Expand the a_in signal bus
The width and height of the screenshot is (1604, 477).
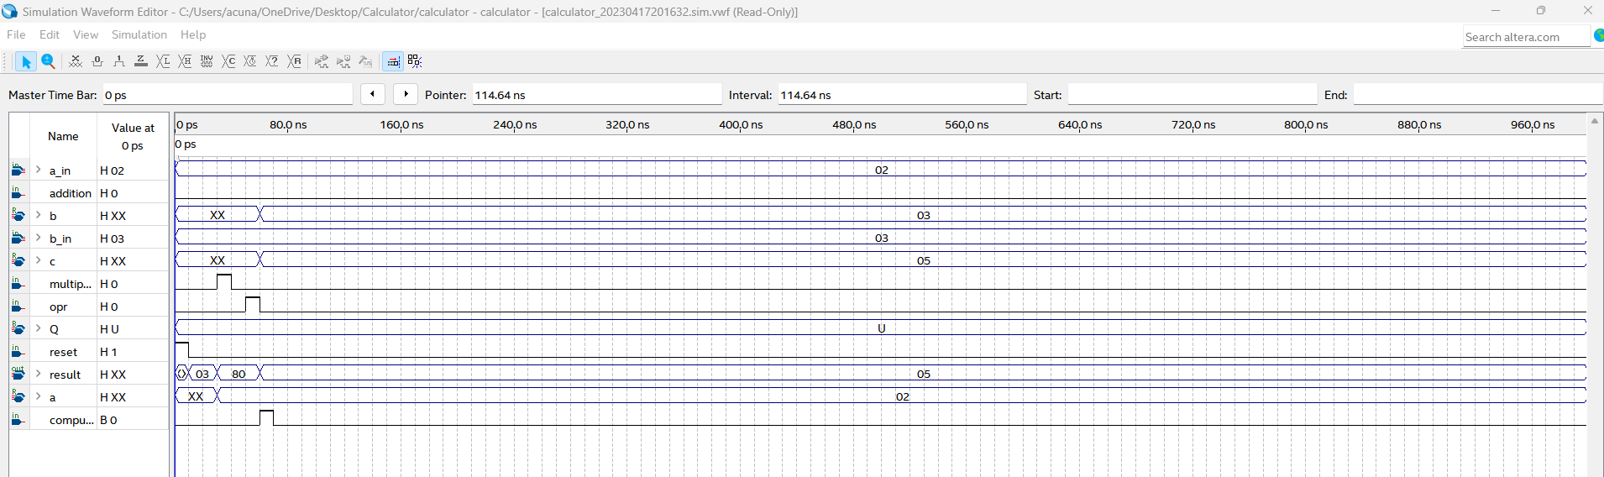(39, 170)
